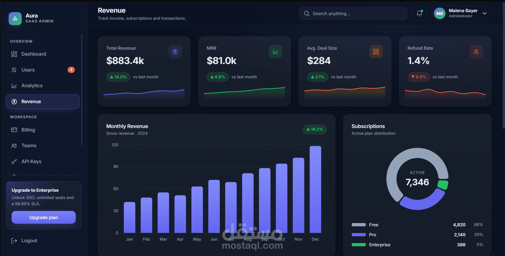Open the notifications bell icon

click(x=419, y=14)
